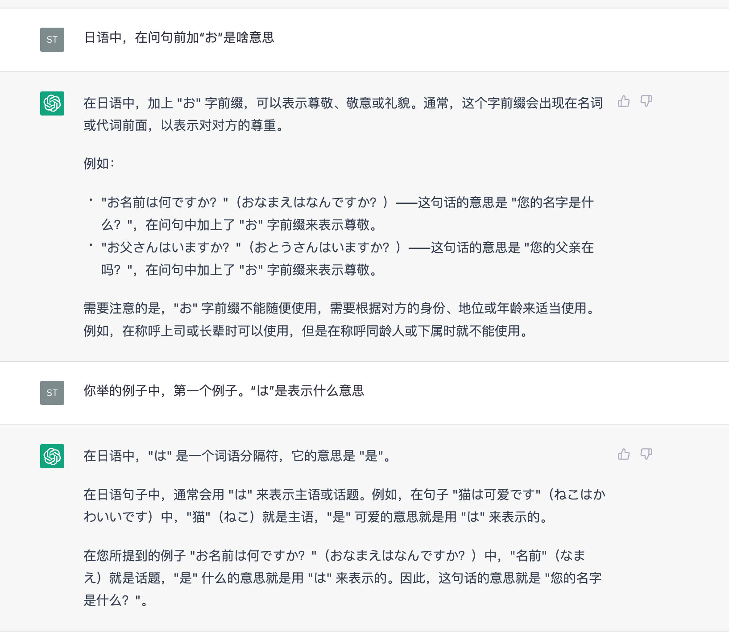This screenshot has height=636, width=729.
Task: Click the bullet dot before お名前は何ですか
Action: click(91, 200)
